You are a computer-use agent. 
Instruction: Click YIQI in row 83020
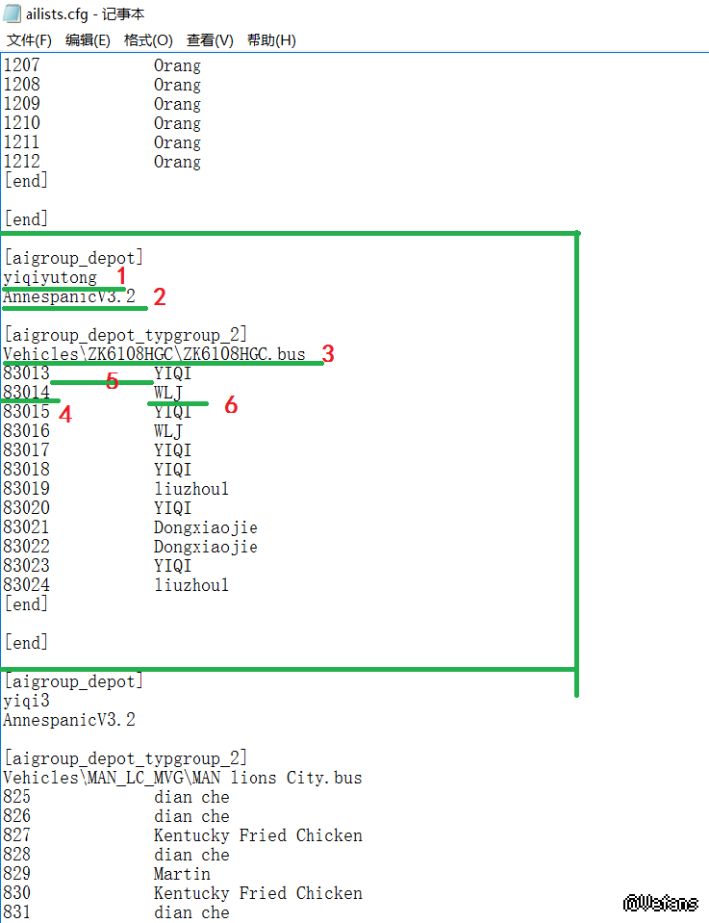[172, 508]
